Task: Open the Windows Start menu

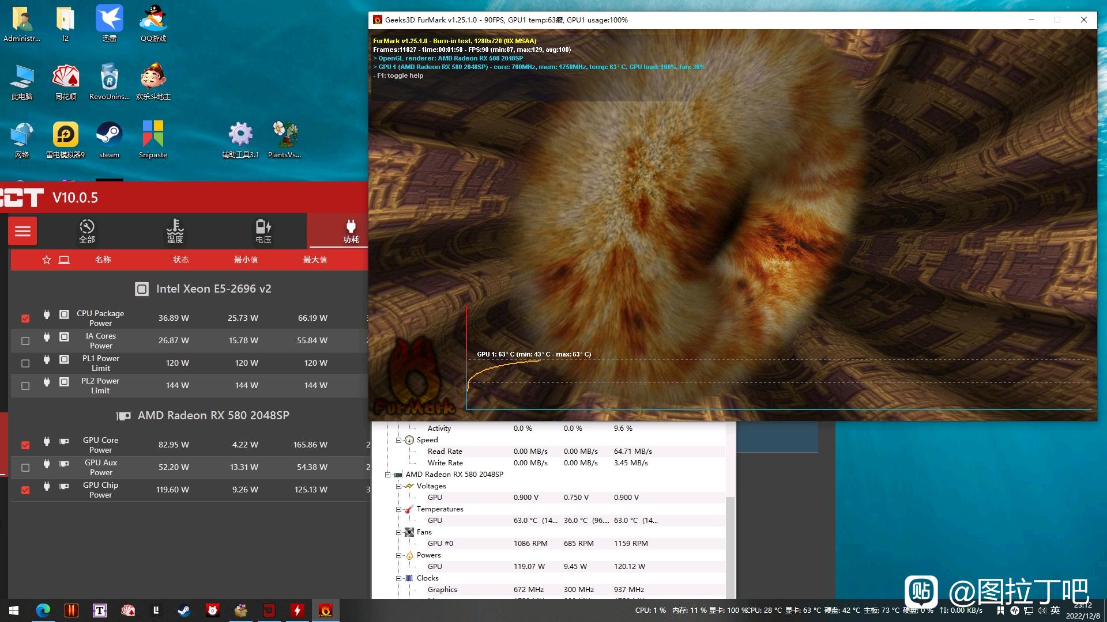Action: [14, 610]
